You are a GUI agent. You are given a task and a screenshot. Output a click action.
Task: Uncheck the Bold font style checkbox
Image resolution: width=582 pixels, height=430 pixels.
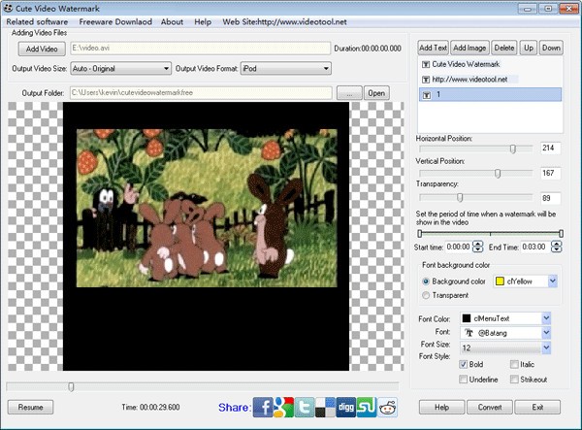(x=465, y=365)
